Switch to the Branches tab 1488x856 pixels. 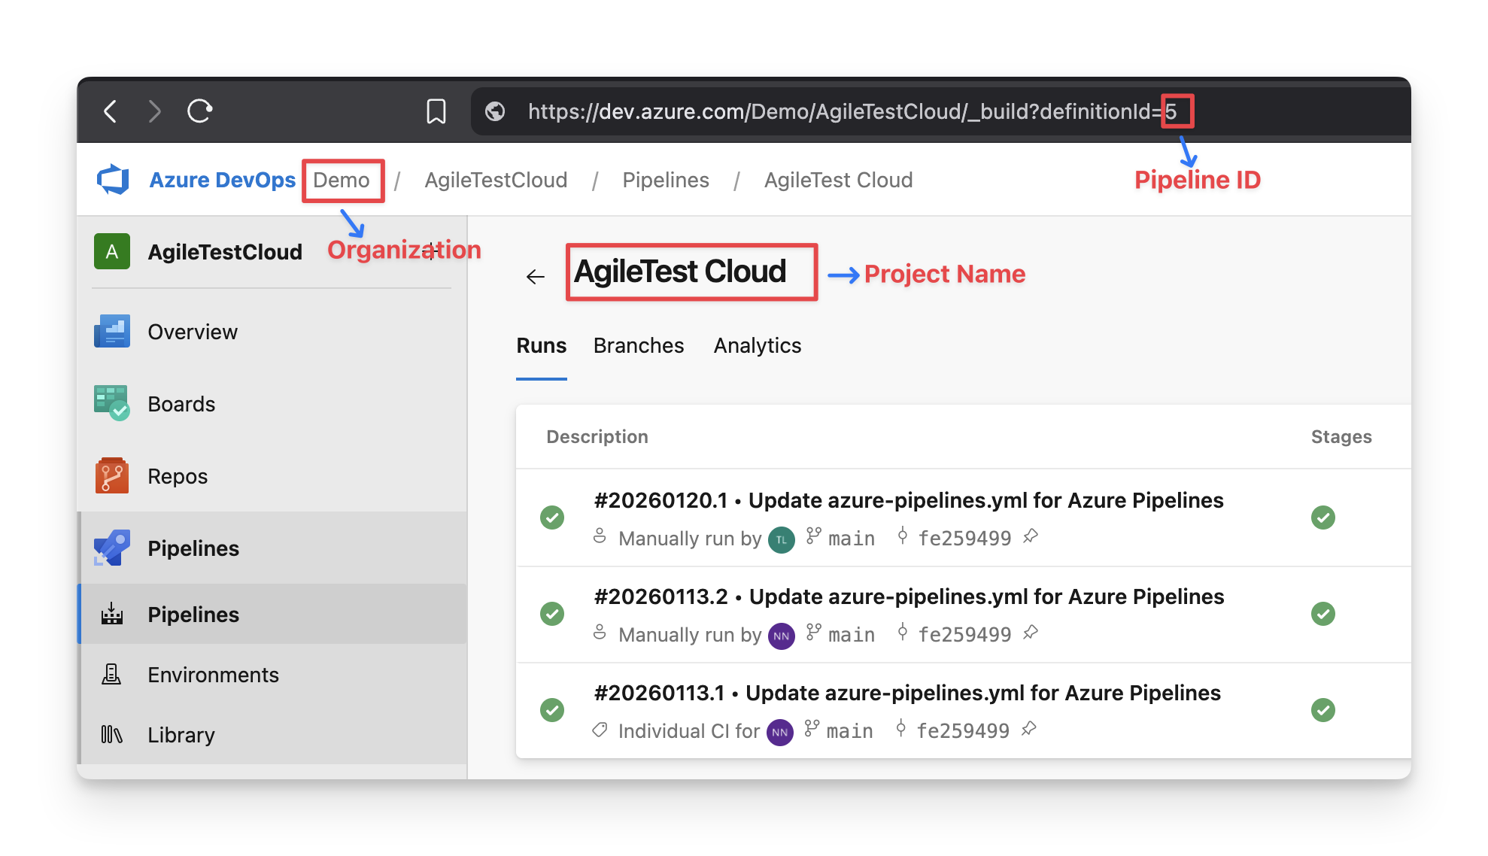638,345
